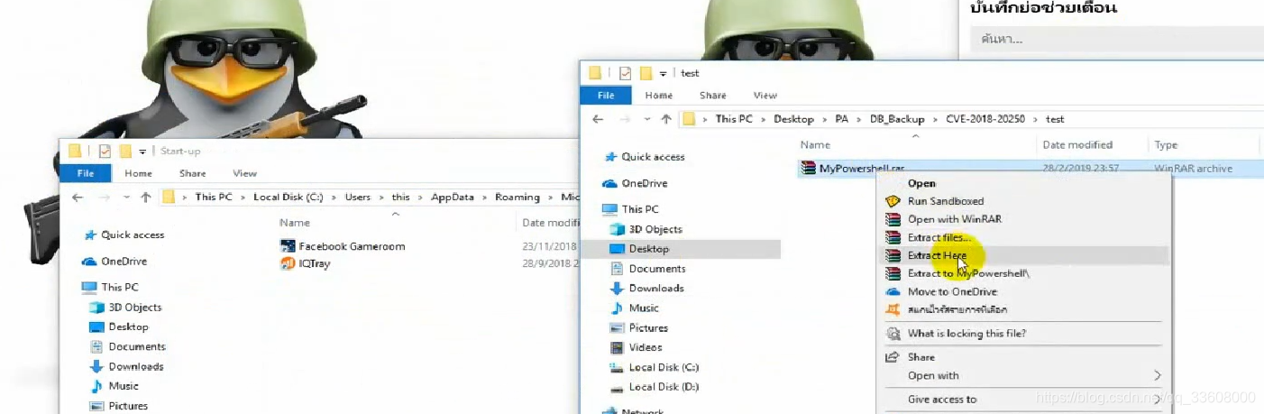Click Open at top of context menu
The height and width of the screenshot is (414, 1264).
point(921,183)
